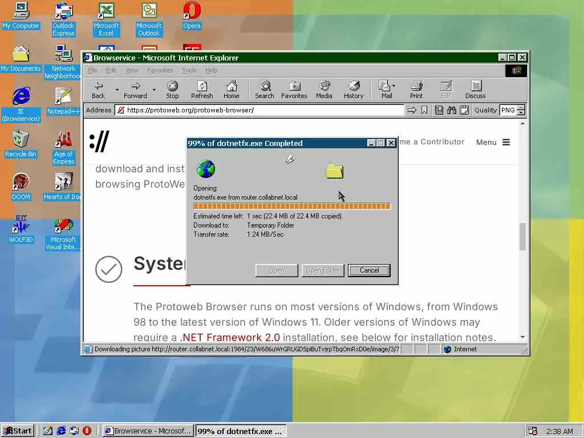Open the Notepad++ desktop icon
Screen dimensions: 584x438
click(63, 100)
